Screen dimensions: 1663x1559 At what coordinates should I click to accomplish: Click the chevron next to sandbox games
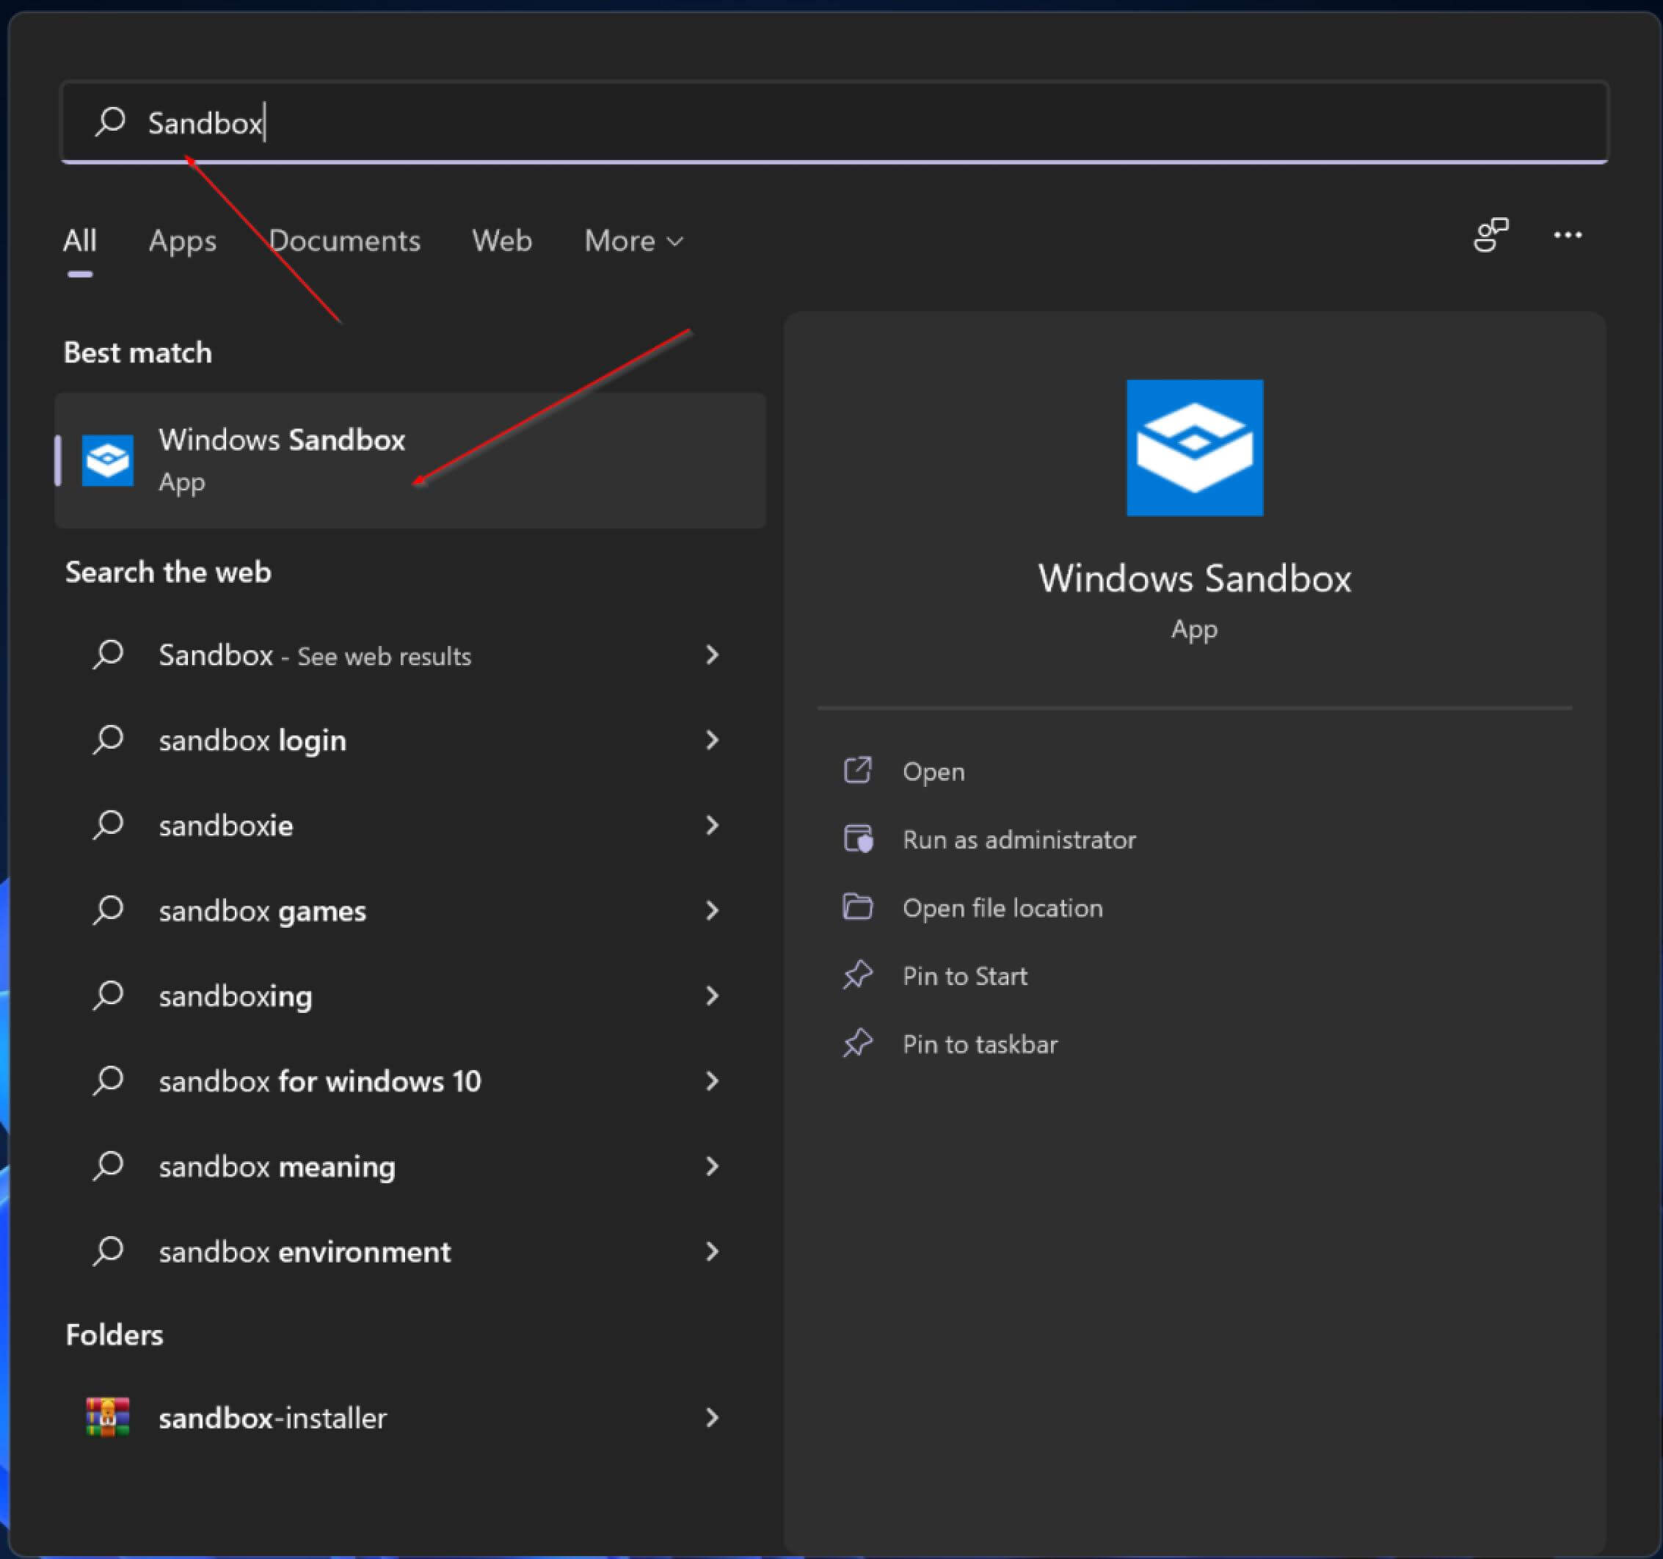click(712, 910)
